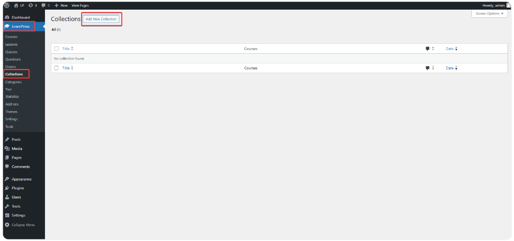Sort by comments icon in footer row
This screenshot has width=514, height=241.
[x=428, y=68]
